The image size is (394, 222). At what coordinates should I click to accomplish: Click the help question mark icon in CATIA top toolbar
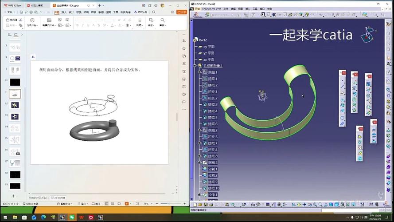(254, 15)
